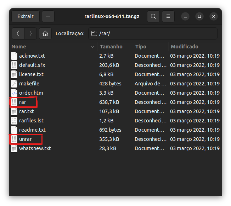Select the rar.txt document icon
This screenshot has width=231, height=206.
coord(14,111)
